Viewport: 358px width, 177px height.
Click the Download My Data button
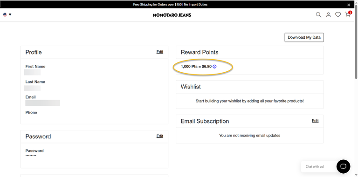pos(304,37)
